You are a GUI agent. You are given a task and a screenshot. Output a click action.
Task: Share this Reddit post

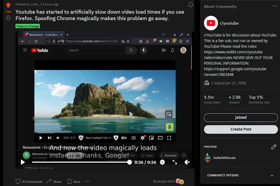54,181
